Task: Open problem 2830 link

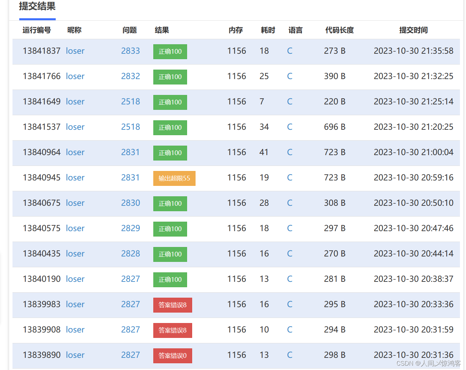Action: point(130,203)
